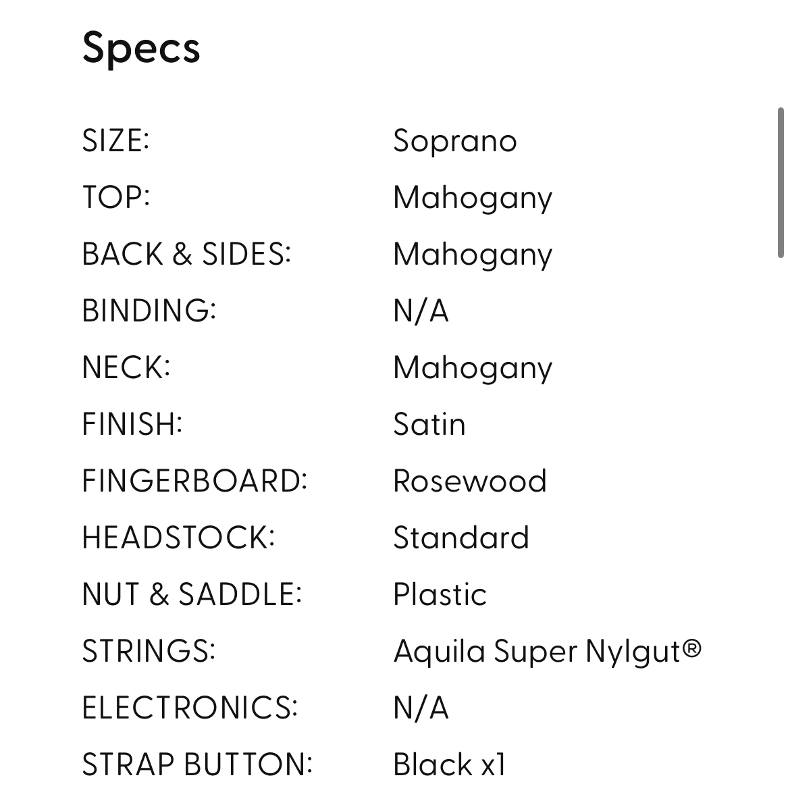This screenshot has width=790, height=809.
Task: Click the BINDING label
Action: 149,311
